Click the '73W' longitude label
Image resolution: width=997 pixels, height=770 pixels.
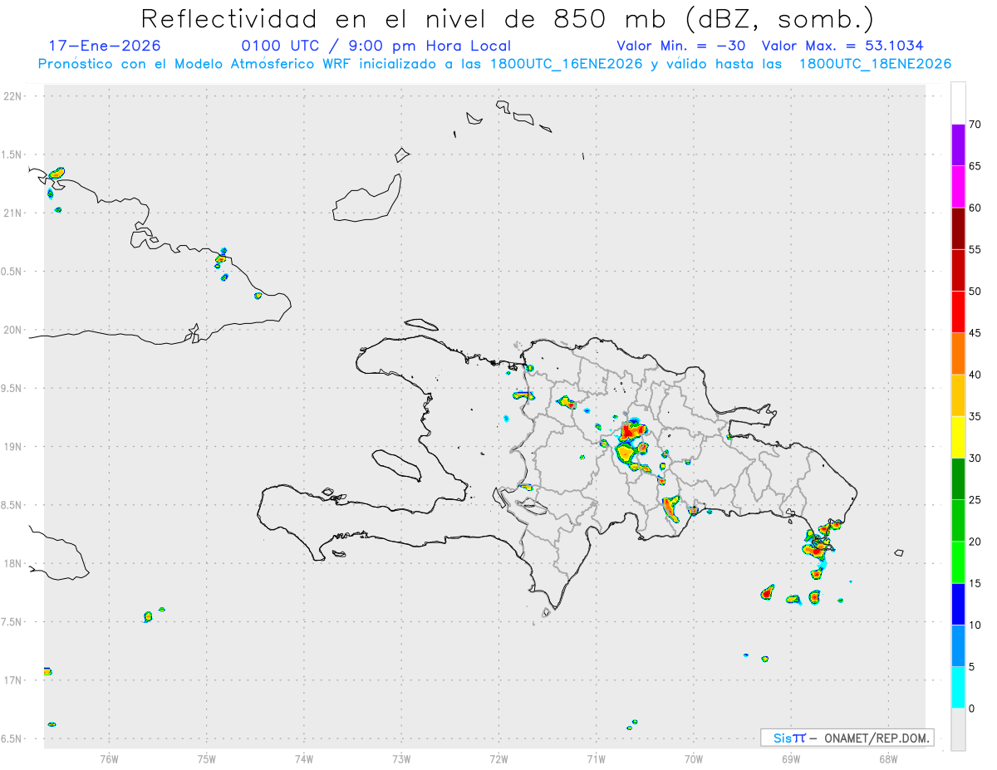pyautogui.click(x=401, y=759)
